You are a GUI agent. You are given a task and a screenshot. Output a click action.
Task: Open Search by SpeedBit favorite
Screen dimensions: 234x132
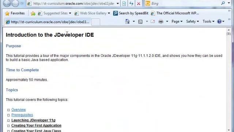click(131, 13)
